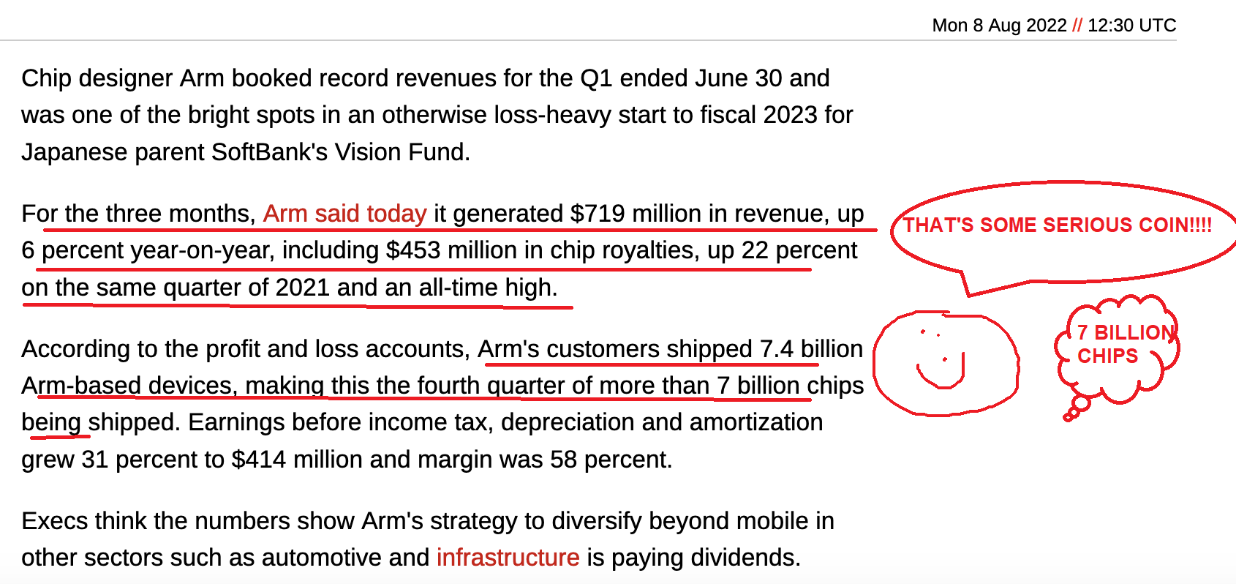Open the "Arm said today" link
The width and height of the screenshot is (1236, 584).
coord(344,214)
